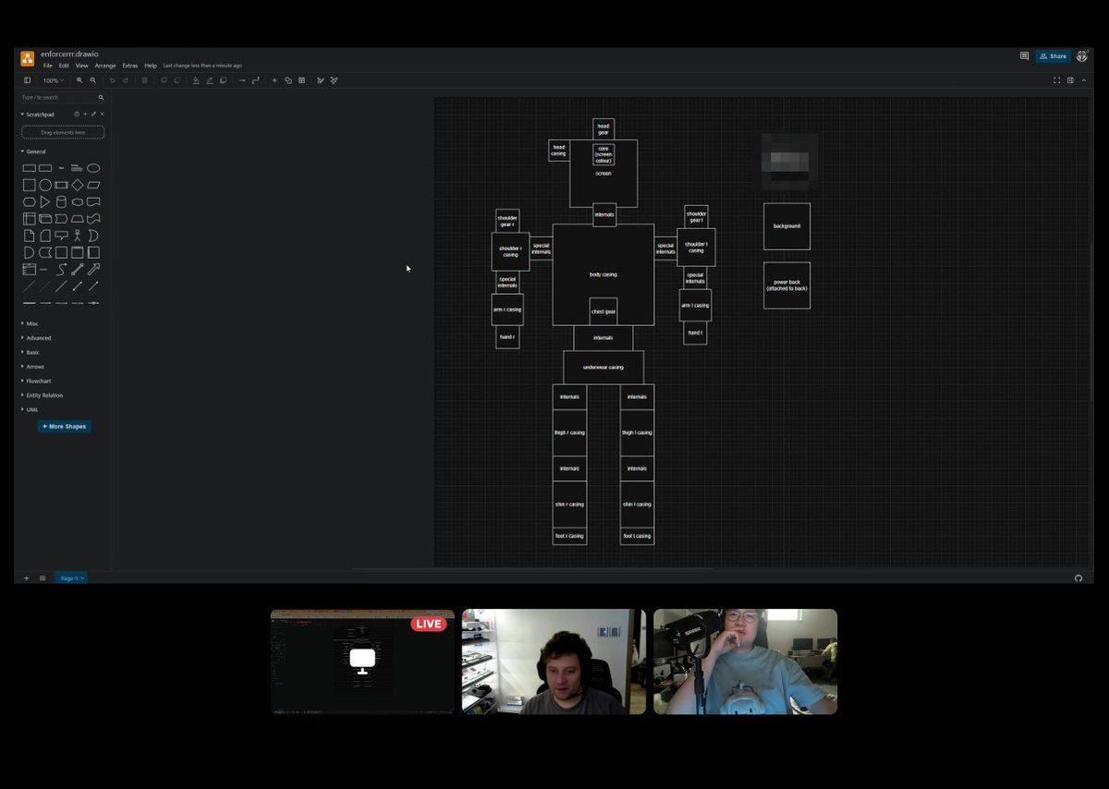Click the To Front toolbar icon
The image size is (1109, 789).
[x=164, y=80]
